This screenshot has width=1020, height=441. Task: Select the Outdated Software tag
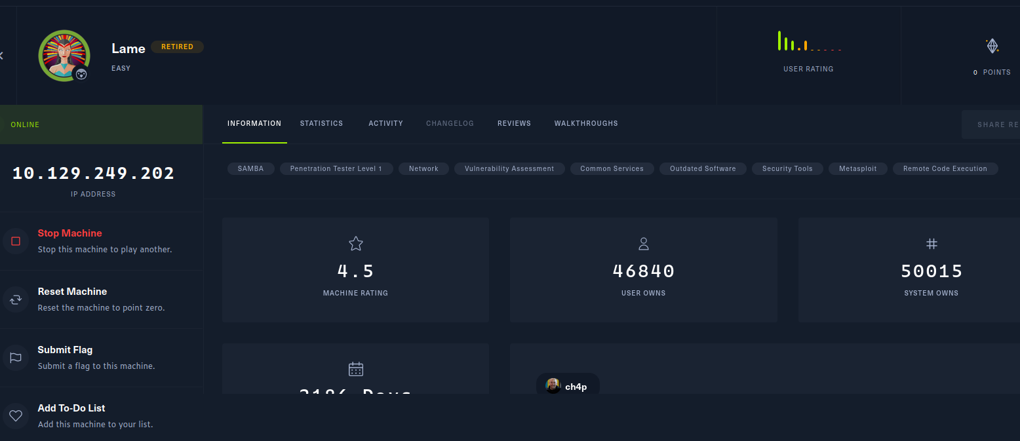pos(703,168)
